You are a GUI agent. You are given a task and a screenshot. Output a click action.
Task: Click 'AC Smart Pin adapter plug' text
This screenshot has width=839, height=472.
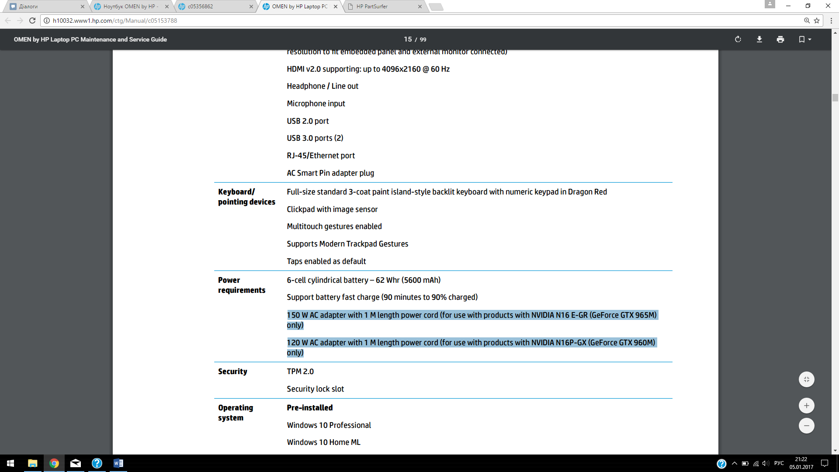click(330, 173)
